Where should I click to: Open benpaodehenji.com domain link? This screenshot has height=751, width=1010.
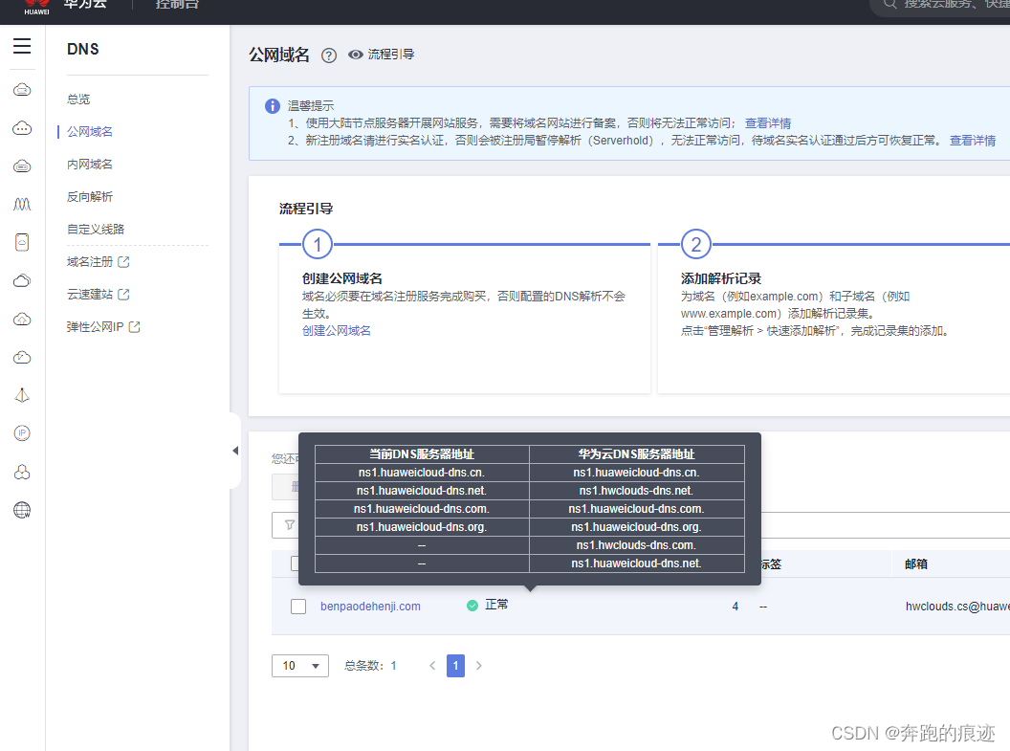(370, 607)
